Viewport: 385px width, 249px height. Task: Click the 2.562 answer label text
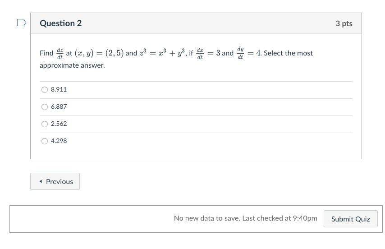pos(59,124)
